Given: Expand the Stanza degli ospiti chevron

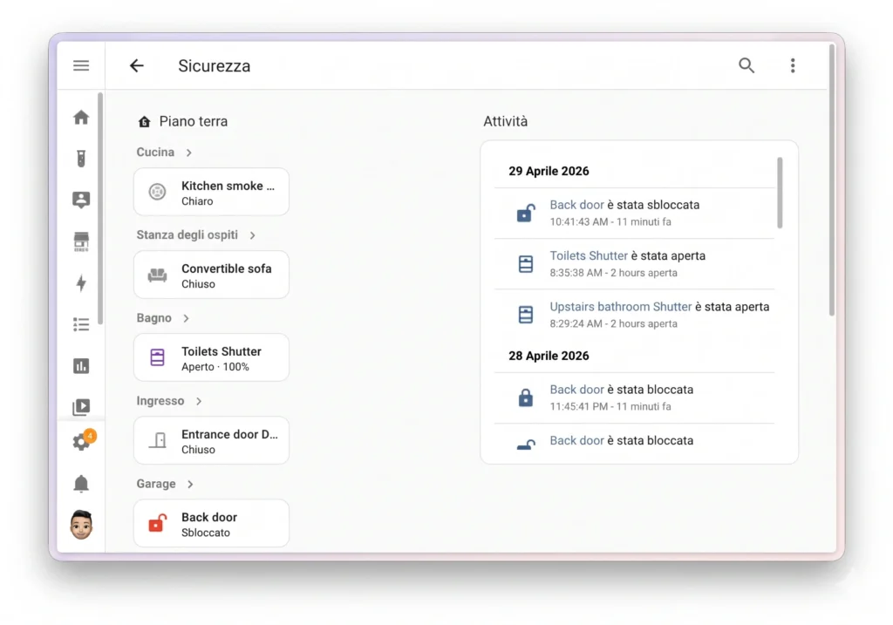Looking at the screenshot, I should 252,235.
